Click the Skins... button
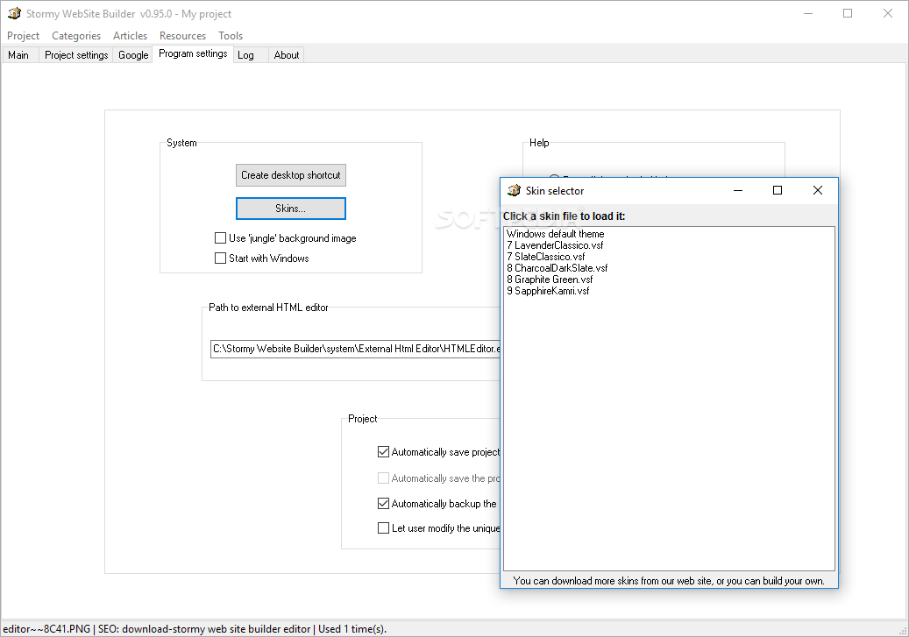Image resolution: width=909 pixels, height=637 pixels. click(x=290, y=209)
